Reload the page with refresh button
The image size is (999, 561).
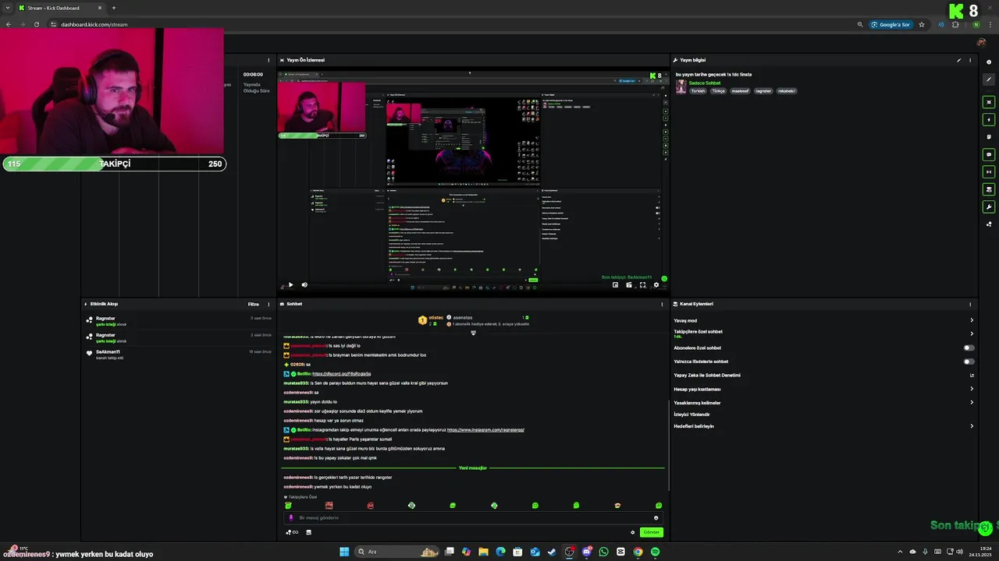tap(36, 24)
